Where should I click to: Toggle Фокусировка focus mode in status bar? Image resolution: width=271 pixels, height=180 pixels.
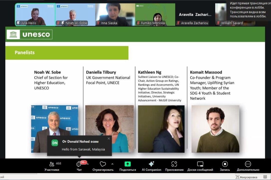246,177
